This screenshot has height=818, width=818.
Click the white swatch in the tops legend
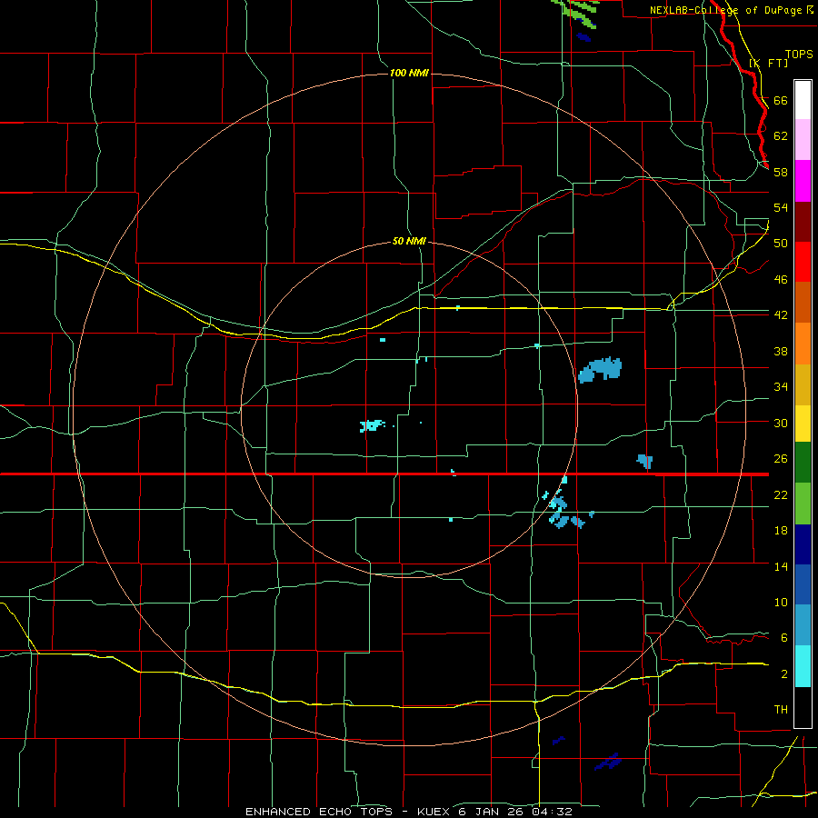tap(803, 100)
